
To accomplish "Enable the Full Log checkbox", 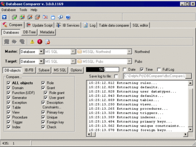I will point(159,70).
